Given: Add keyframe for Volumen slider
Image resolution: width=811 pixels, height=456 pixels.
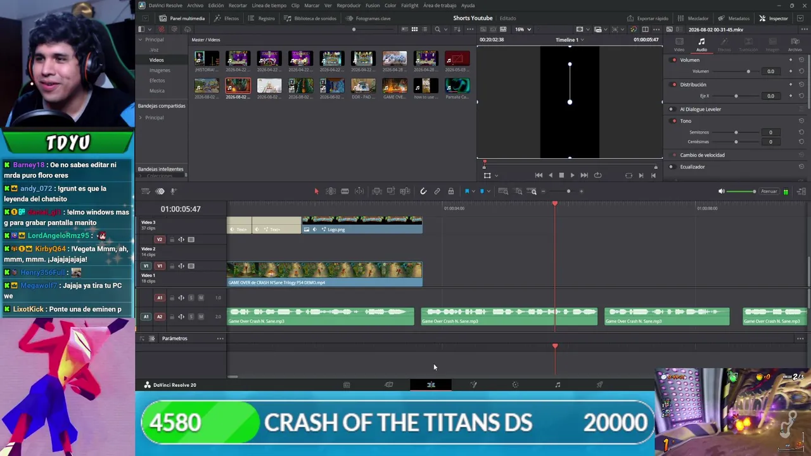Looking at the screenshot, I should tap(791, 72).
